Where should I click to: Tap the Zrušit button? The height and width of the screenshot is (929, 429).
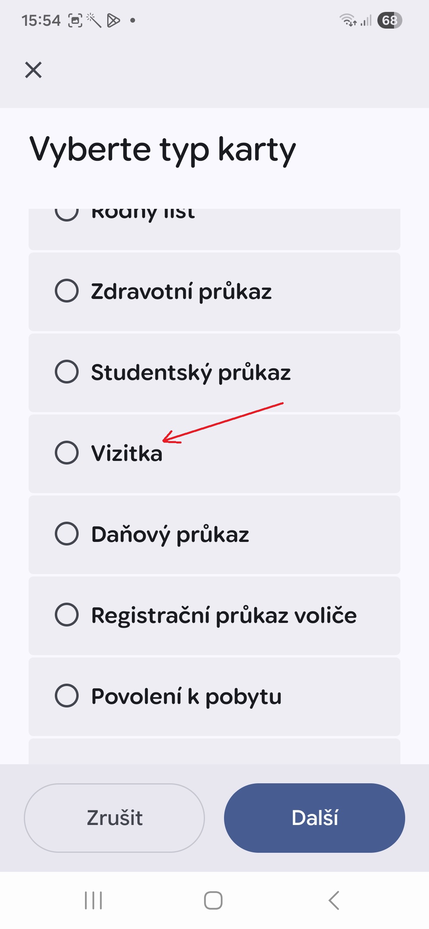[x=114, y=818]
